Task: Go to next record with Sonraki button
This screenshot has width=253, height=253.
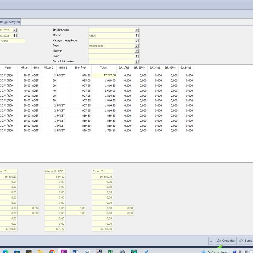Action: [245, 241]
